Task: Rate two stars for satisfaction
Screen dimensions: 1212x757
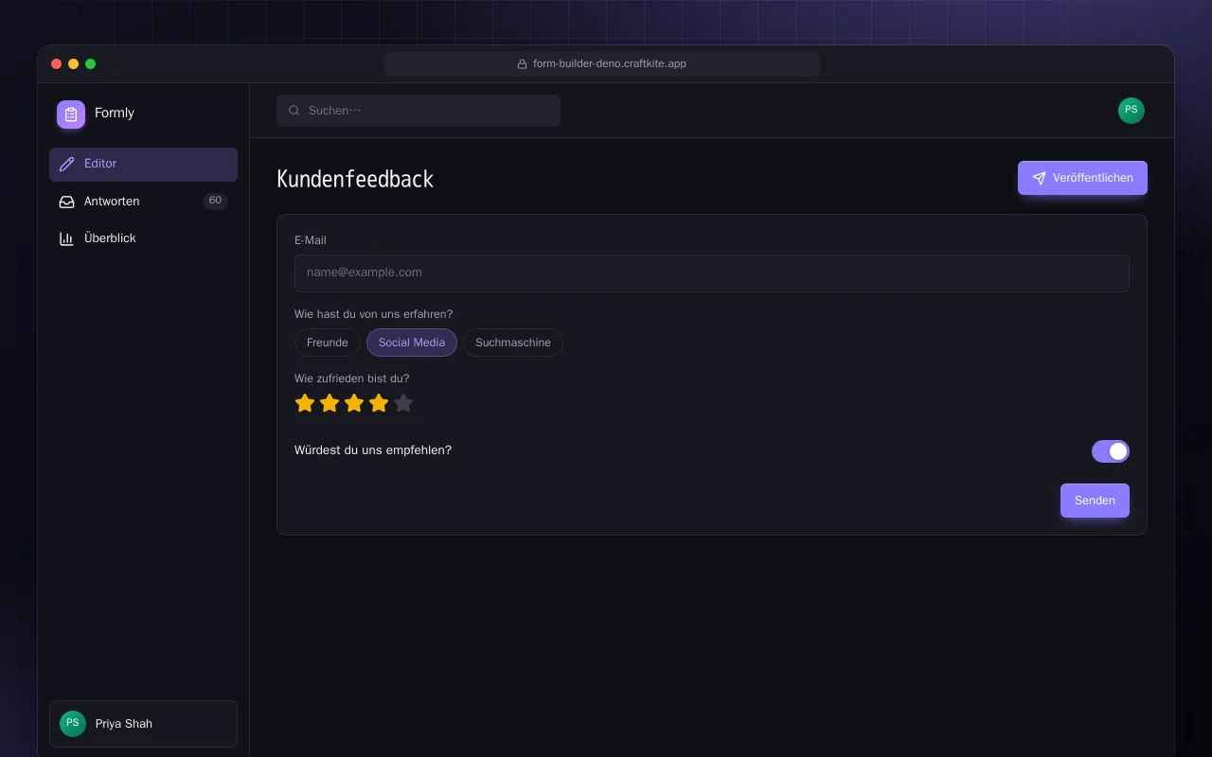Action: point(330,403)
